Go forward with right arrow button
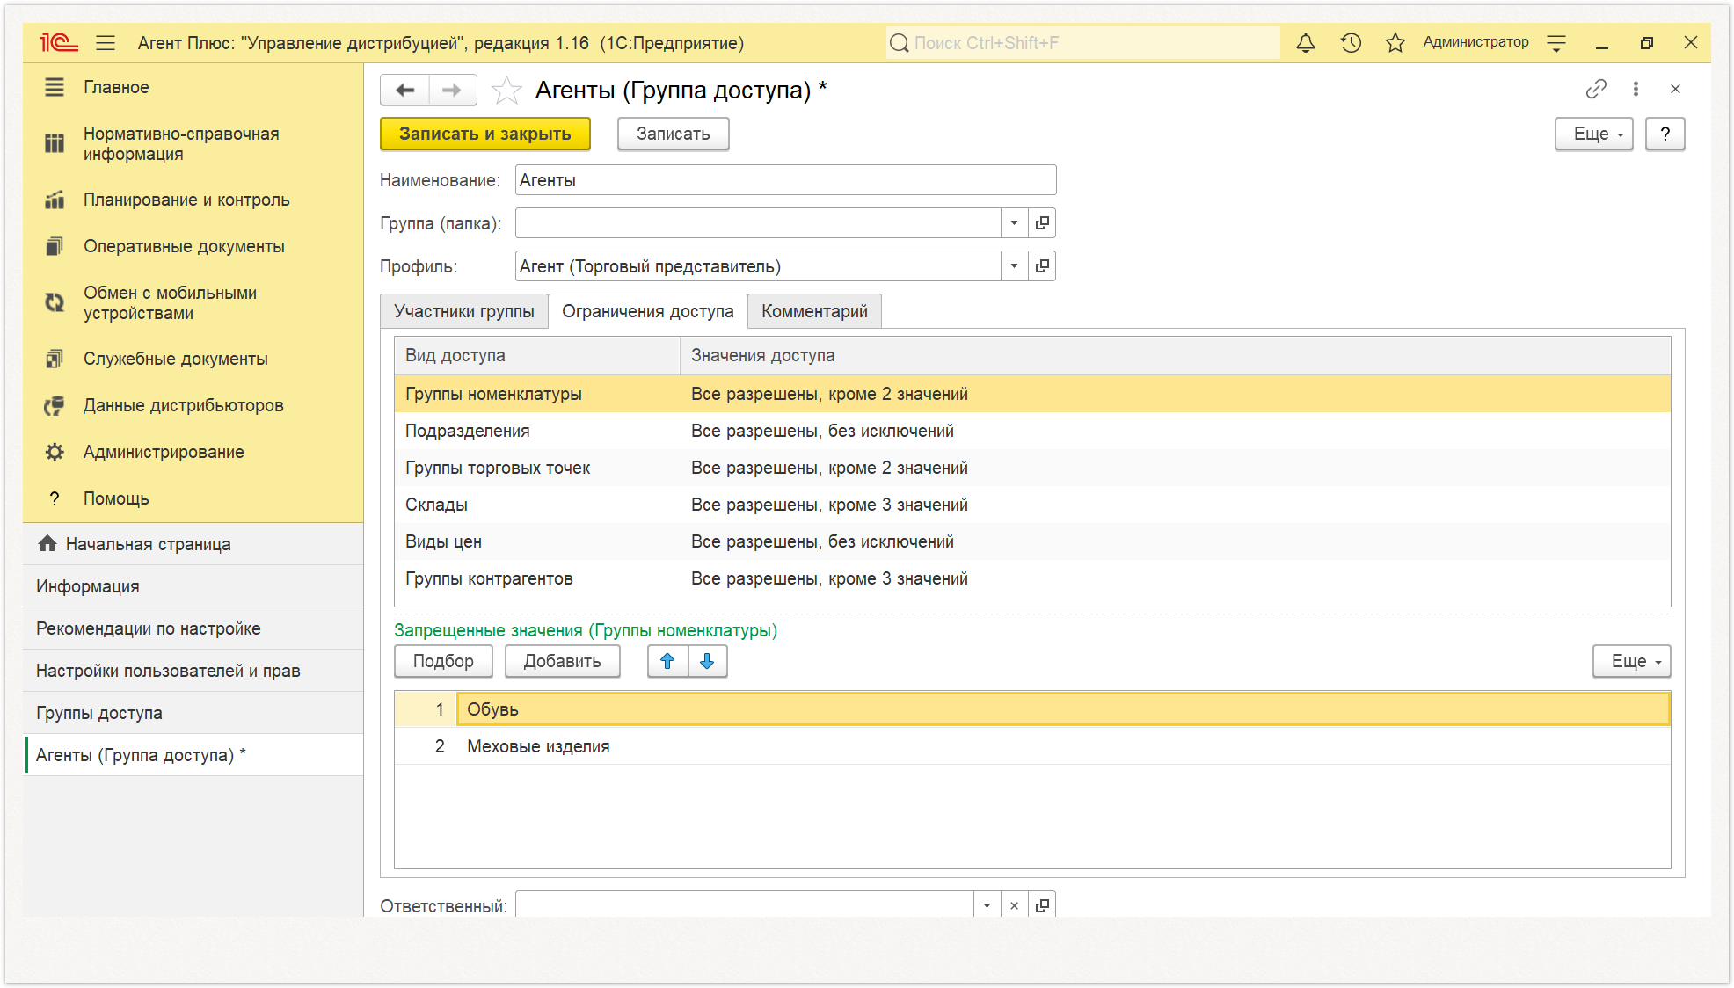1734x988 pixels. (x=452, y=90)
